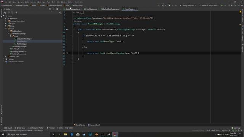Viewport: 244px width, 137px height.
Task: Click the Run play button in toolbar
Action: 169,5
